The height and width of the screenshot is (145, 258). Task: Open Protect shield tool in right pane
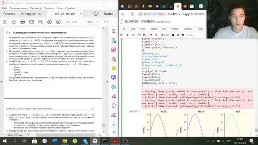tap(114, 106)
